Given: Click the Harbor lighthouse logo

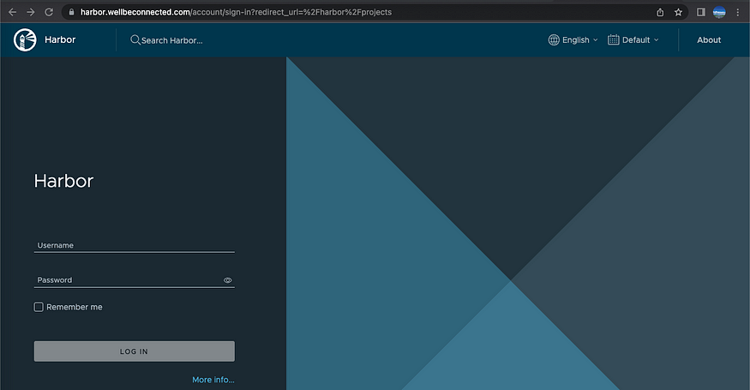Looking at the screenshot, I should click(25, 39).
